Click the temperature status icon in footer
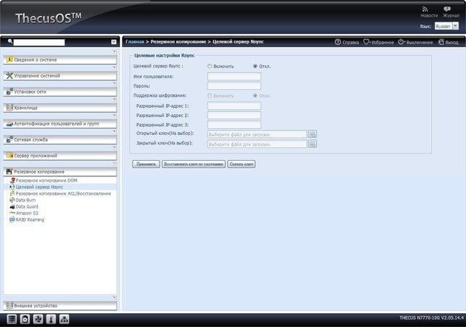The image size is (466, 327). 51,319
